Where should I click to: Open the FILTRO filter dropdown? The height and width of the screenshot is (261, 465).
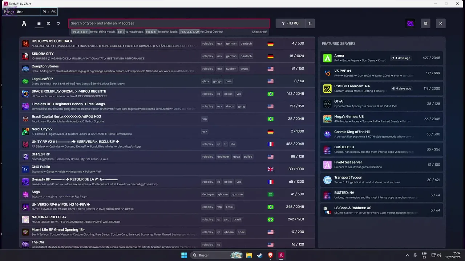pyautogui.click(x=290, y=23)
